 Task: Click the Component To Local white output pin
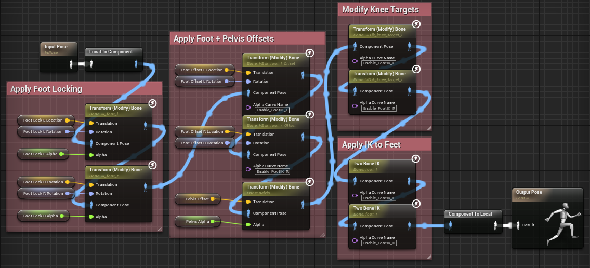coord(496,225)
